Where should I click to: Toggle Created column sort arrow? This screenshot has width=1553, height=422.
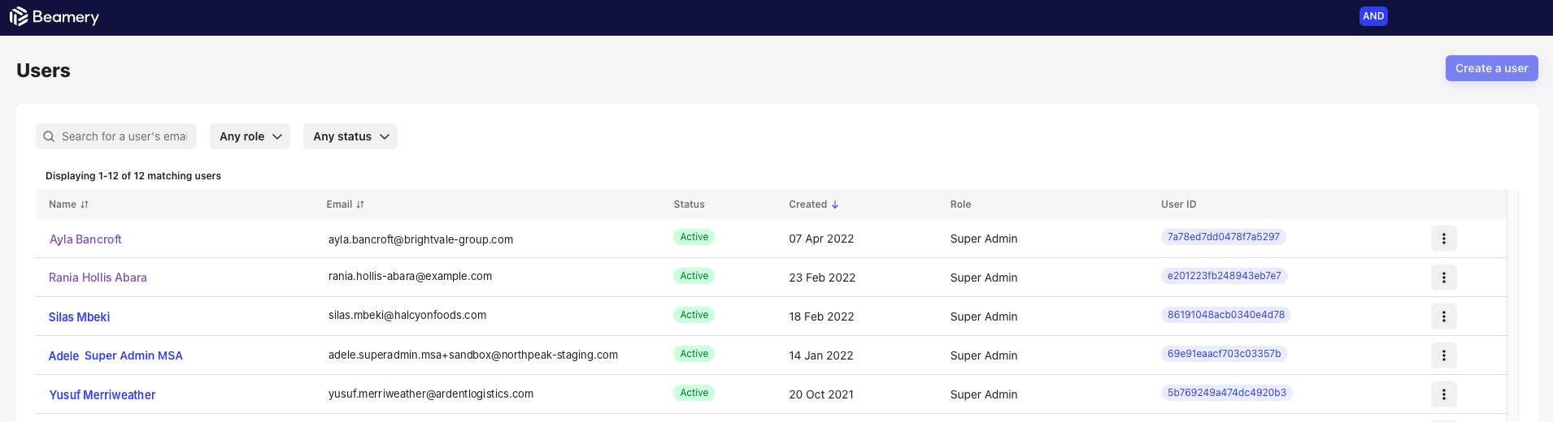[x=835, y=205]
